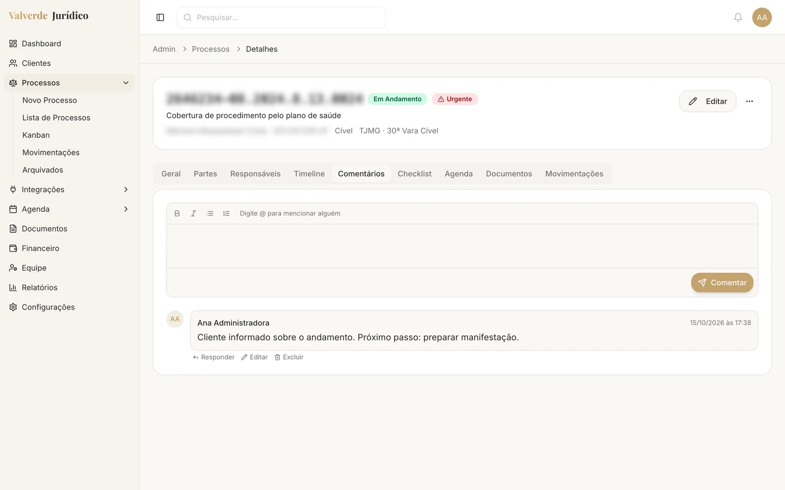Go to Clientes in the sidebar

(69, 63)
